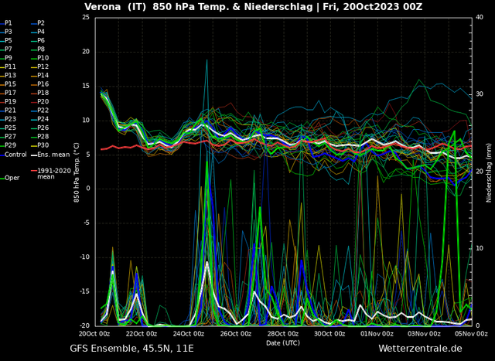Select legend entry P22
This screenshot has height=361, width=495.
pos(39,111)
